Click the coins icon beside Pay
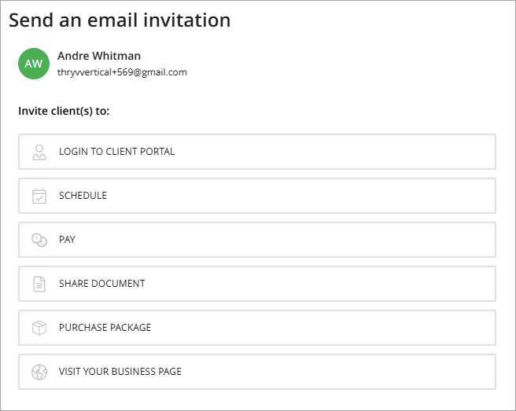This screenshot has height=411, width=516. [x=39, y=240]
